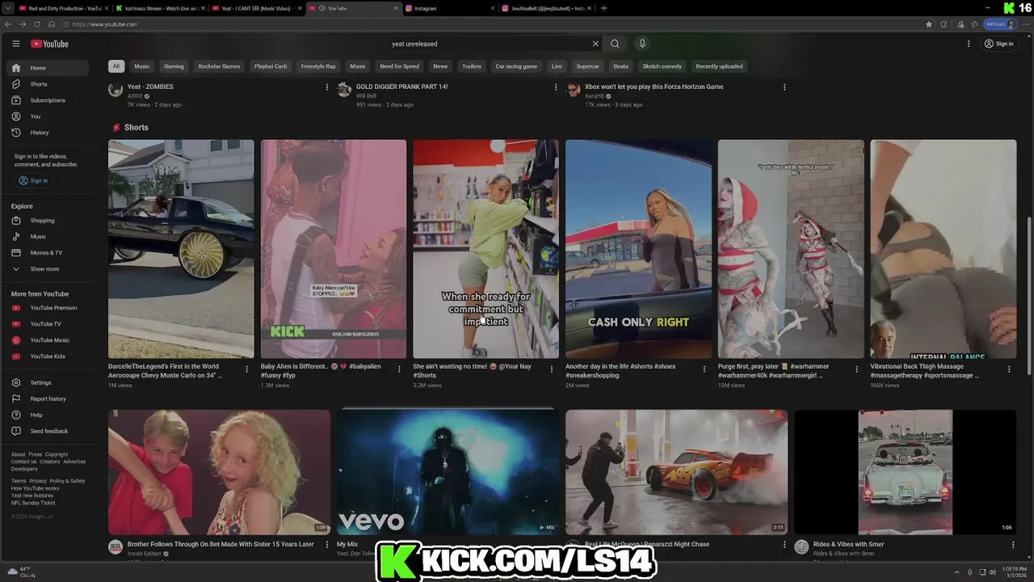
Task: Open options for Vibrational Back Thigh Massage short
Action: pos(1009,369)
